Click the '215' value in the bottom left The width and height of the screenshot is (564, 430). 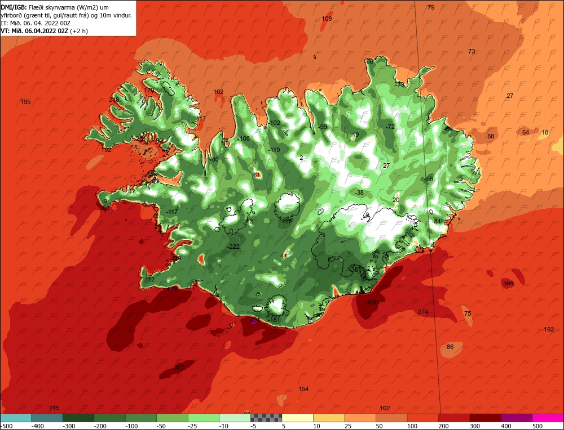pos(54,409)
